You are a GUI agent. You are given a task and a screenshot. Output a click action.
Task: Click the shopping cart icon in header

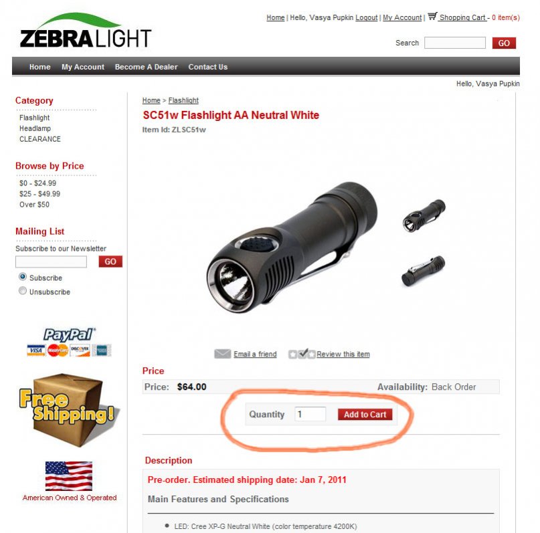(x=432, y=16)
